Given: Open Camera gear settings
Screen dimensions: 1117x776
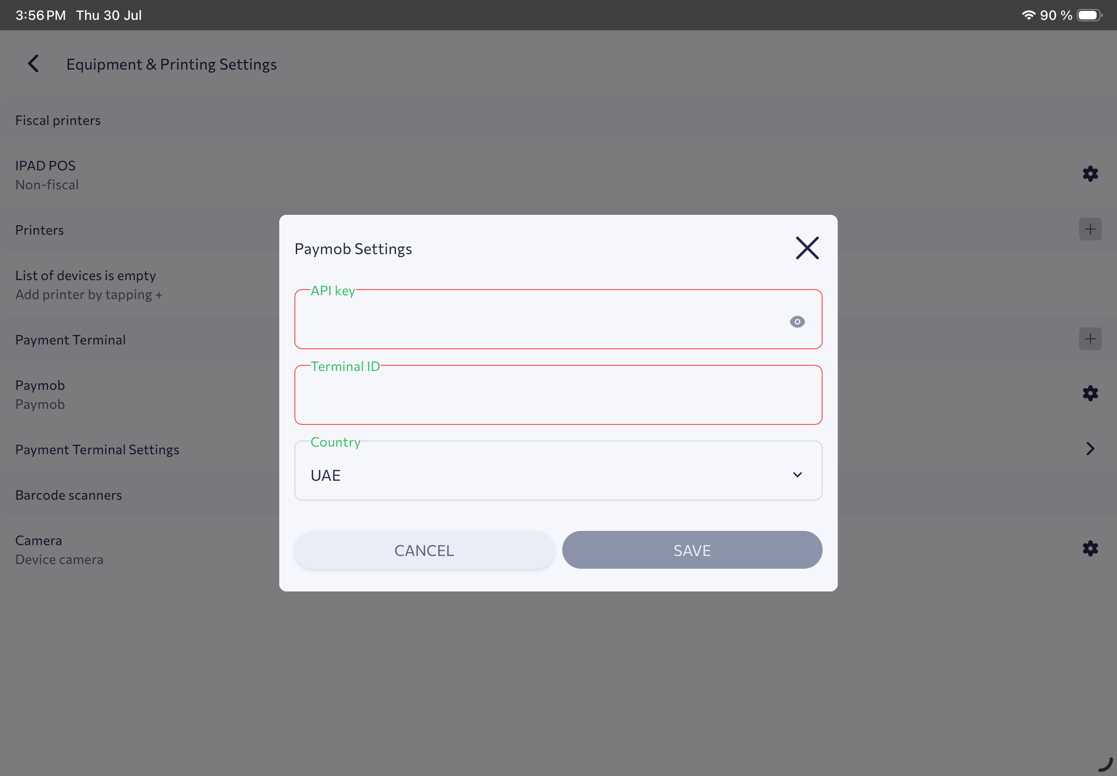Looking at the screenshot, I should (1090, 548).
